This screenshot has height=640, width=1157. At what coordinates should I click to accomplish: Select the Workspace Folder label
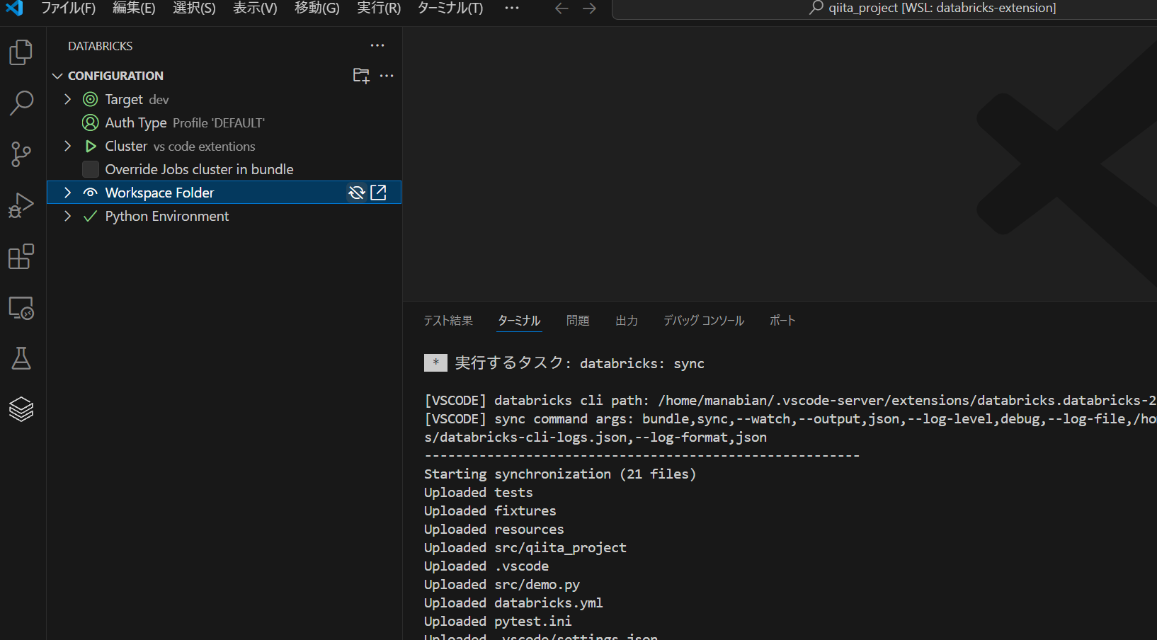click(159, 193)
